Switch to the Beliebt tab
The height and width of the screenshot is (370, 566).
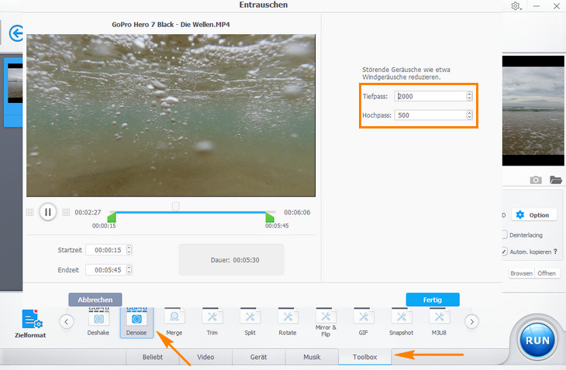(152, 357)
